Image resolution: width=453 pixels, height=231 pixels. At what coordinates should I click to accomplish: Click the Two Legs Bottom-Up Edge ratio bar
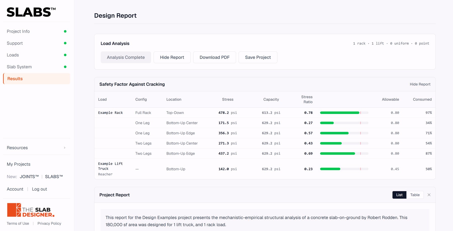pyautogui.click(x=344, y=153)
